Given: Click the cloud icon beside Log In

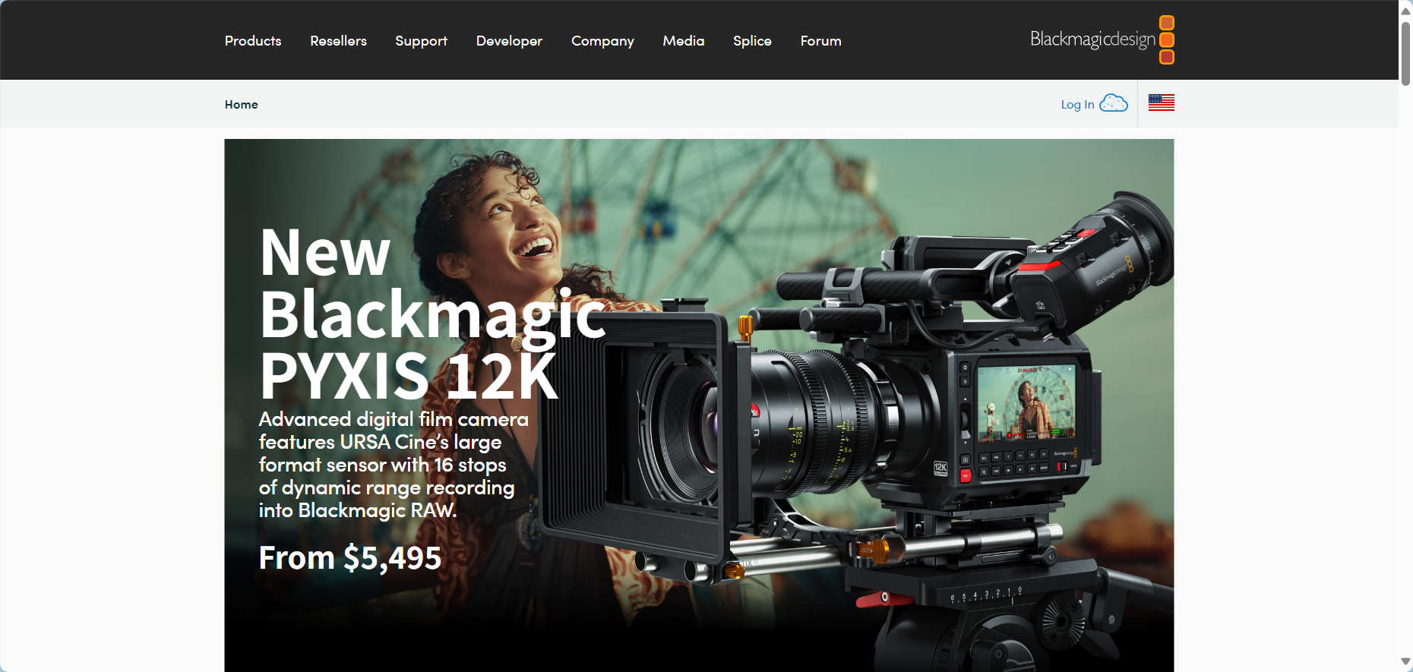Looking at the screenshot, I should tap(1114, 103).
